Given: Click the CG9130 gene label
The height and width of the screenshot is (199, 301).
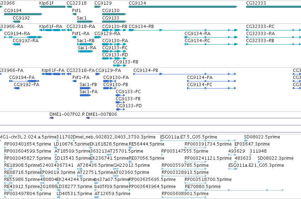Looking at the screenshot, I should click(111, 10).
